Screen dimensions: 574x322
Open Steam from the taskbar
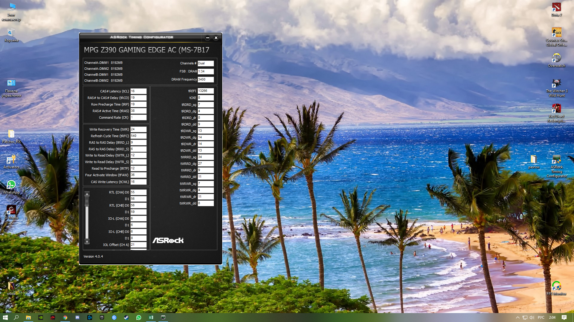pyautogui.click(x=126, y=318)
